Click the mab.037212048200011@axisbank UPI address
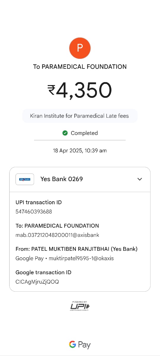Image resolution: width=160 pixels, height=356 pixels. coord(57,235)
